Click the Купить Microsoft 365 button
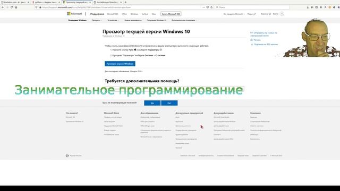This screenshot has height=191, width=340. (x=171, y=14)
